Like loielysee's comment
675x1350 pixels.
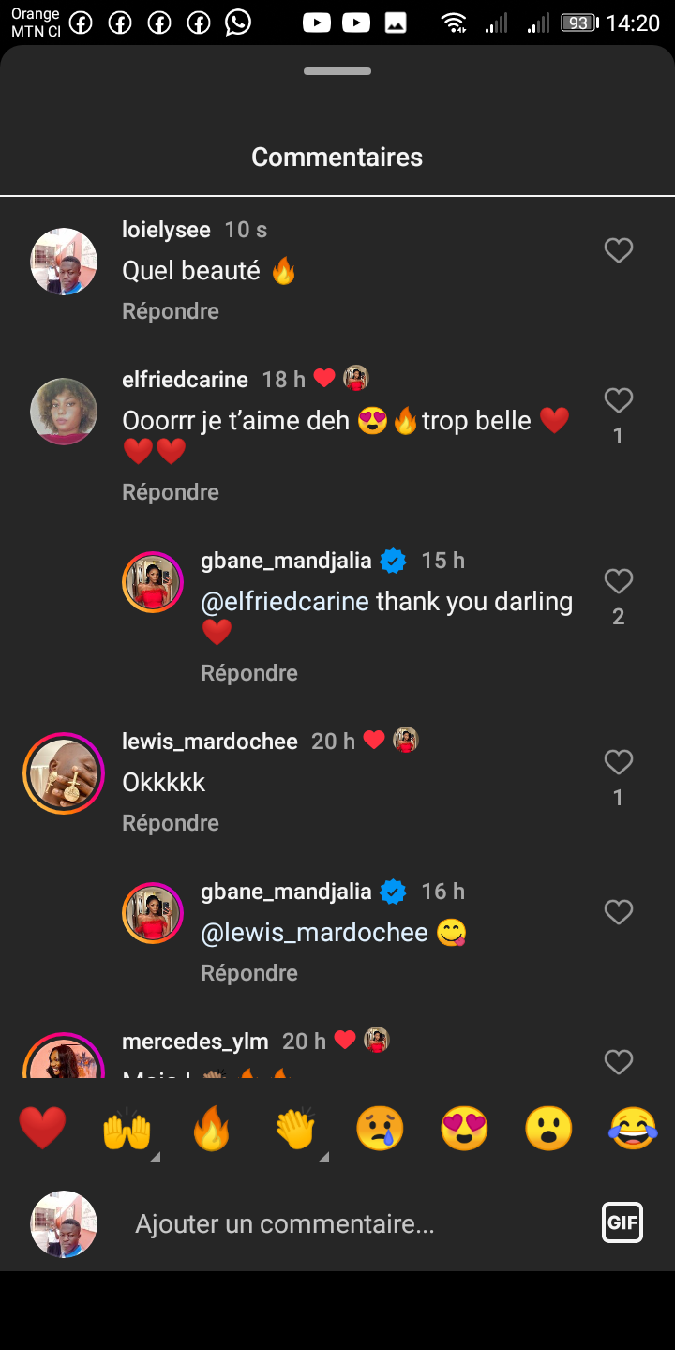(x=618, y=250)
